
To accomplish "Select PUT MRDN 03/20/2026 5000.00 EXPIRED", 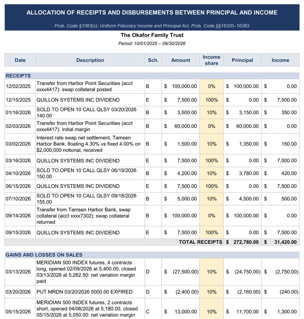I will [84, 292].
